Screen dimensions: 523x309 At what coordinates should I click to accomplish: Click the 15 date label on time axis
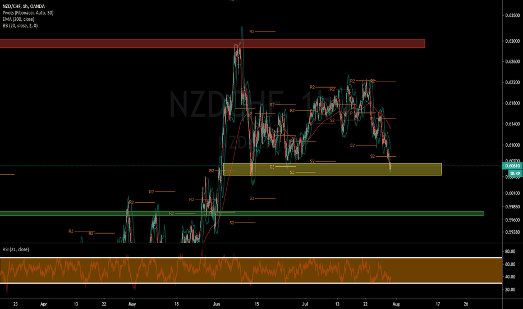tap(256, 304)
